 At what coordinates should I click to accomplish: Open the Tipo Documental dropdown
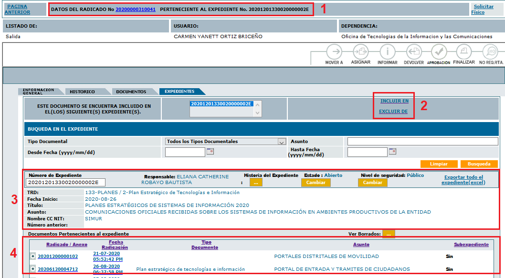[x=225, y=141]
